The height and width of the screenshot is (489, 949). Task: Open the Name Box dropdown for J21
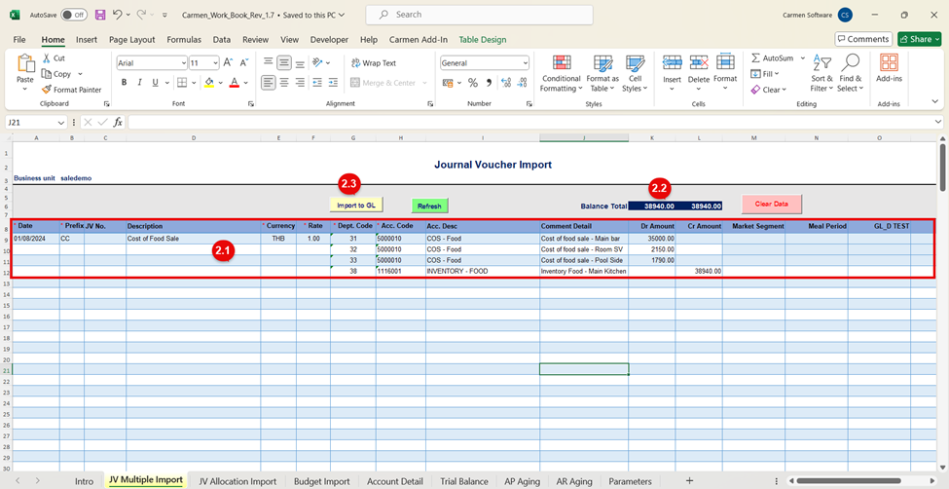click(61, 123)
